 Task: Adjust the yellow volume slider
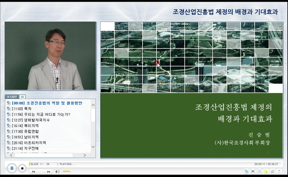pyautogui.click(x=66, y=171)
